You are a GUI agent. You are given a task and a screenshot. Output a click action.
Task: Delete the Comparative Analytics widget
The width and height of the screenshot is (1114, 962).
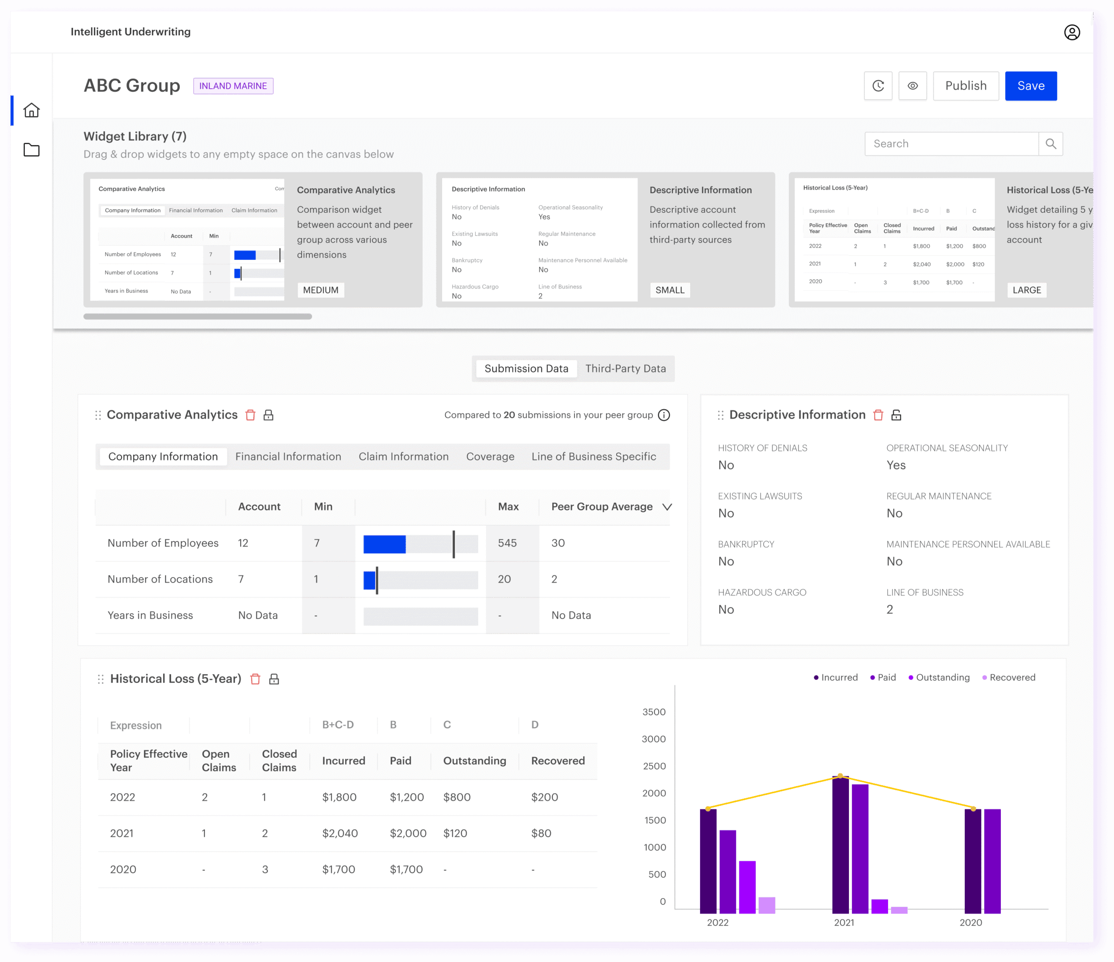point(250,415)
